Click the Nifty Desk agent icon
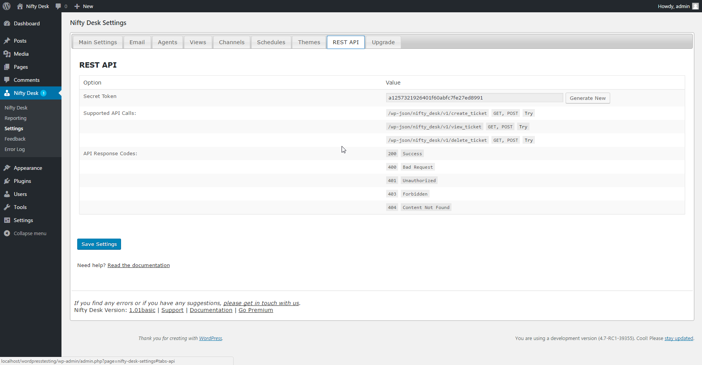The height and width of the screenshot is (365, 702). (7, 93)
